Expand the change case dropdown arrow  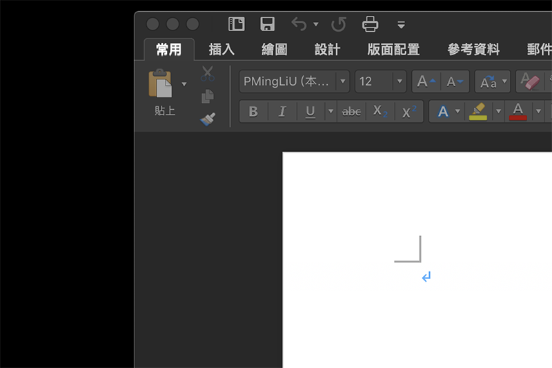click(x=505, y=81)
